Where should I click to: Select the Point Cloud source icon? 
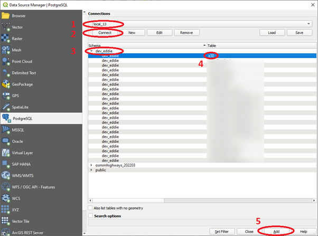click(x=6, y=61)
